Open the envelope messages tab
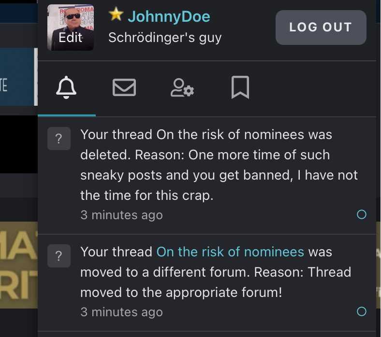 (124, 88)
